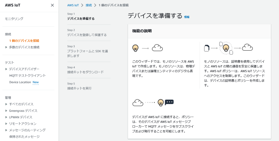Select Step 5 接続キットを実行
This screenshot has width=279, height=141.
coord(79,86)
